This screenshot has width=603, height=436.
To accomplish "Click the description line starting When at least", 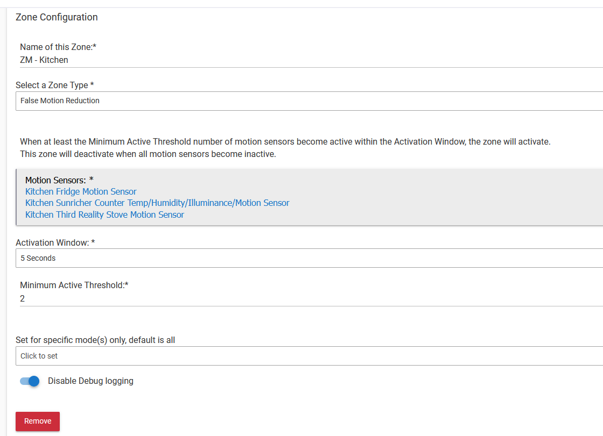I will (x=285, y=142).
